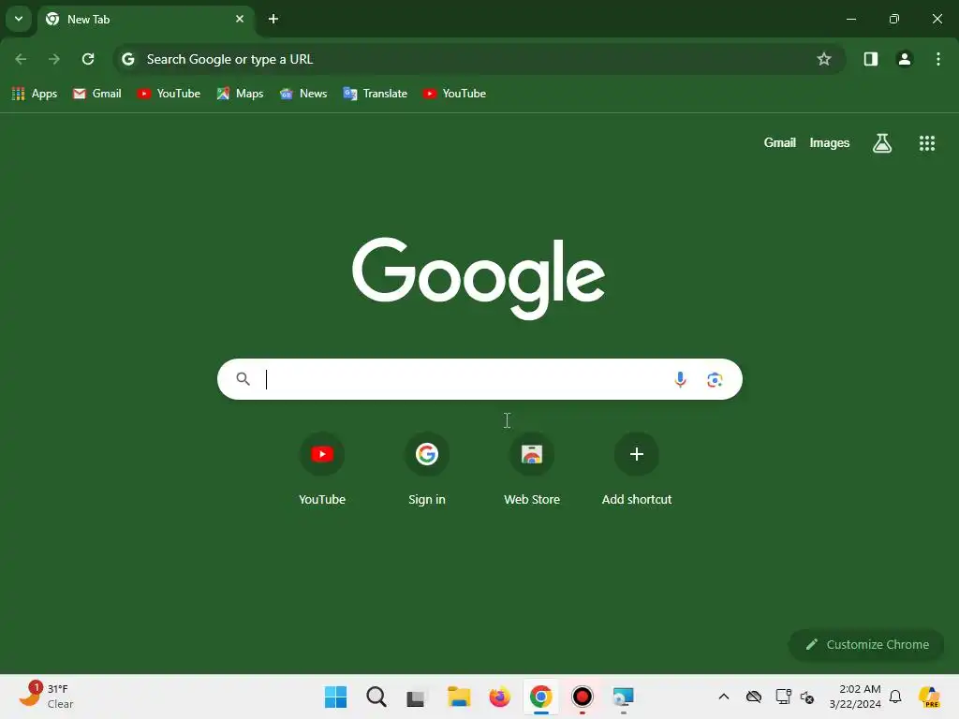Select the New Tab tab
959x719 pixels.
click(145, 19)
